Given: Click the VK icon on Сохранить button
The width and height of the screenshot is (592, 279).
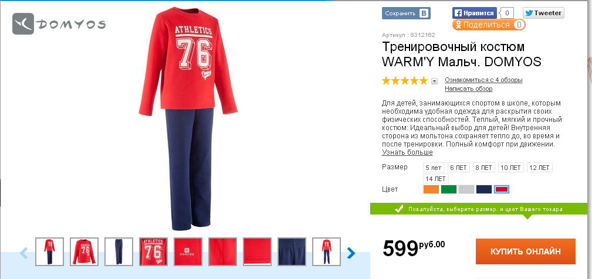Looking at the screenshot, I should (x=424, y=13).
